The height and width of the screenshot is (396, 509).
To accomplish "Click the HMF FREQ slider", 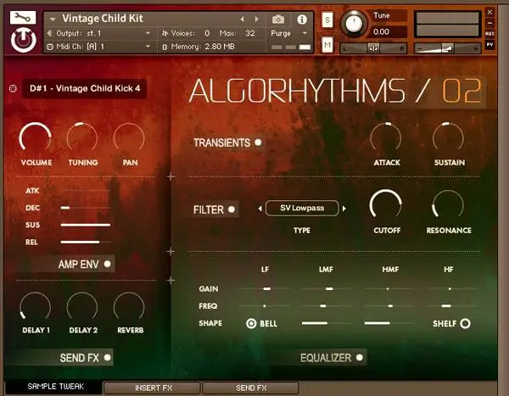I will [389, 306].
